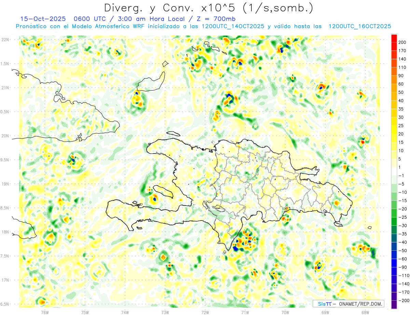The height and width of the screenshot is (317, 410).
Task: Pick the red swatch above the 200 label
Action: click(x=394, y=38)
